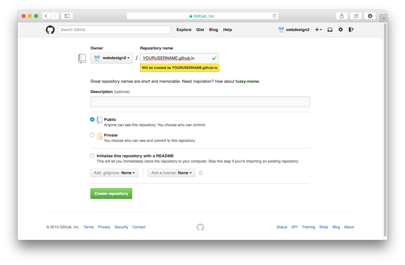Click the fuzzy-meme suggested name link
This screenshot has width=405, height=265.
(247, 81)
